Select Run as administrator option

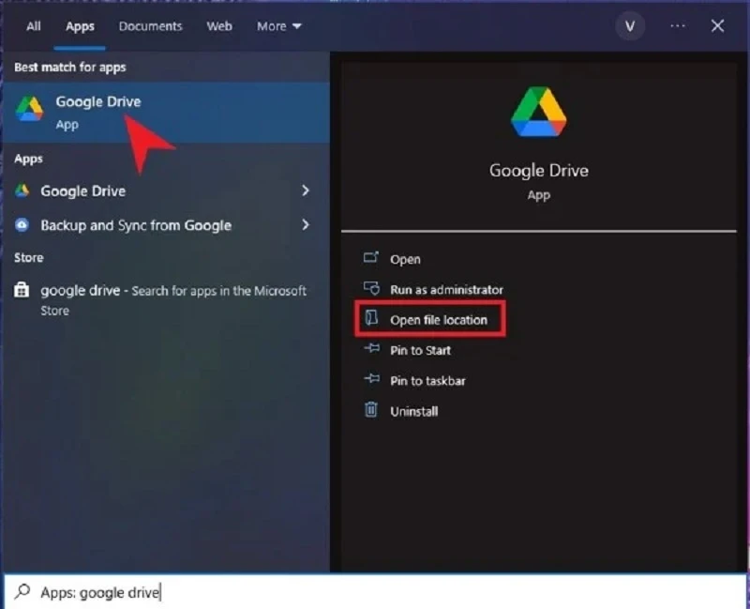[x=446, y=289]
